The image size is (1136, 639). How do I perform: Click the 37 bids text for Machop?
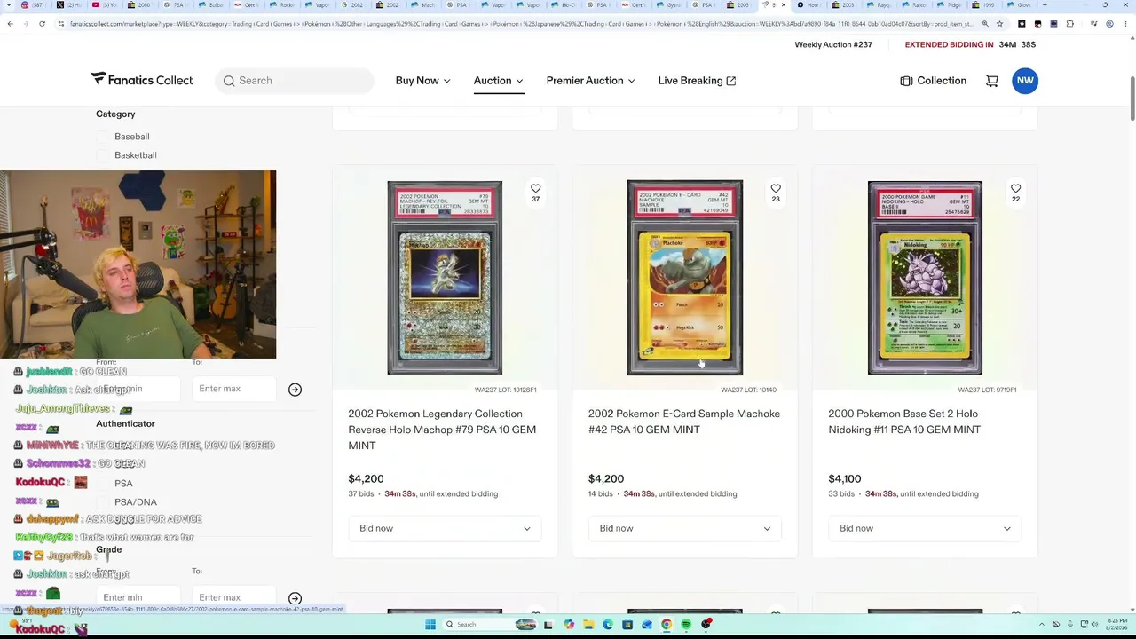[x=360, y=494]
